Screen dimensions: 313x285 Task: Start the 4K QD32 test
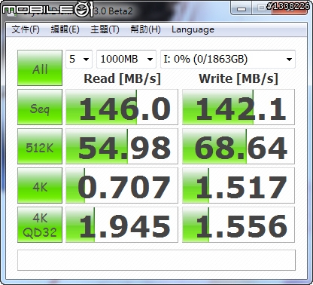[x=40, y=225]
